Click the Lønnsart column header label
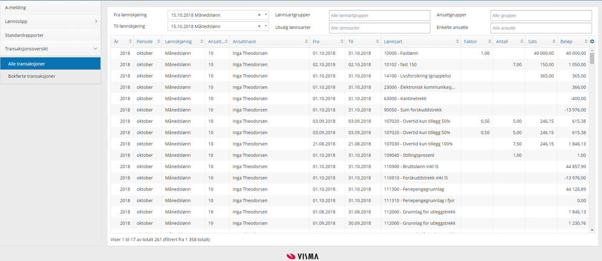Viewport: 602px width, 261px height. tap(393, 41)
